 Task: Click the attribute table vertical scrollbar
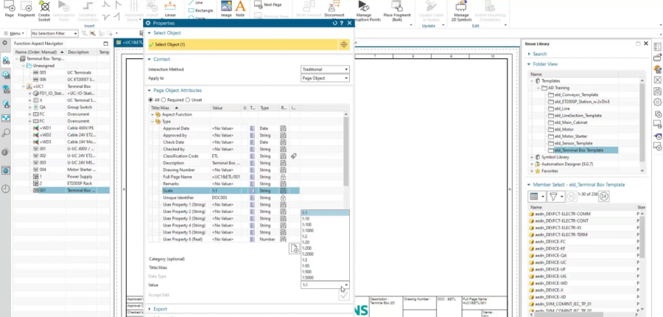pyautogui.click(x=346, y=152)
